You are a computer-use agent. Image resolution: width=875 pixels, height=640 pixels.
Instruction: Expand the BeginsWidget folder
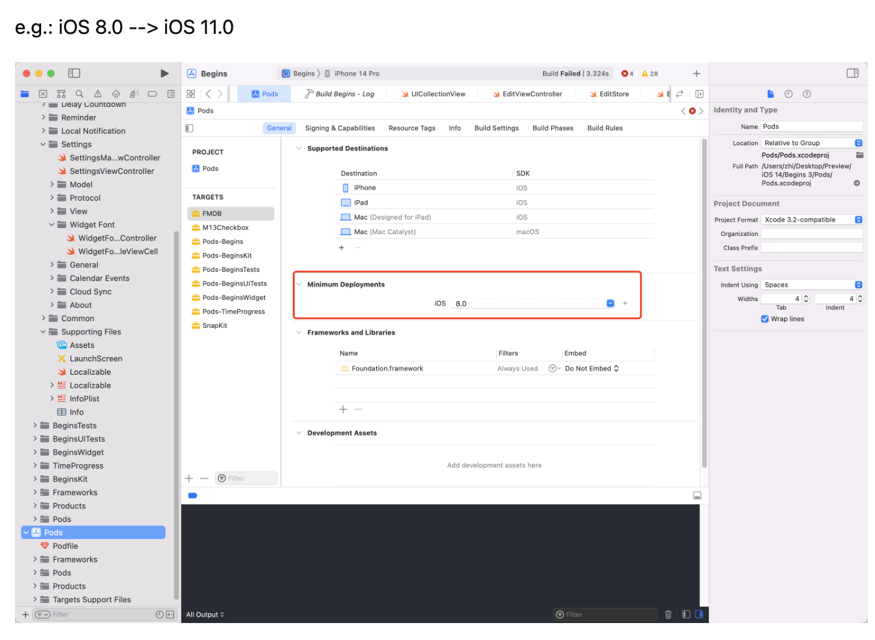35,452
